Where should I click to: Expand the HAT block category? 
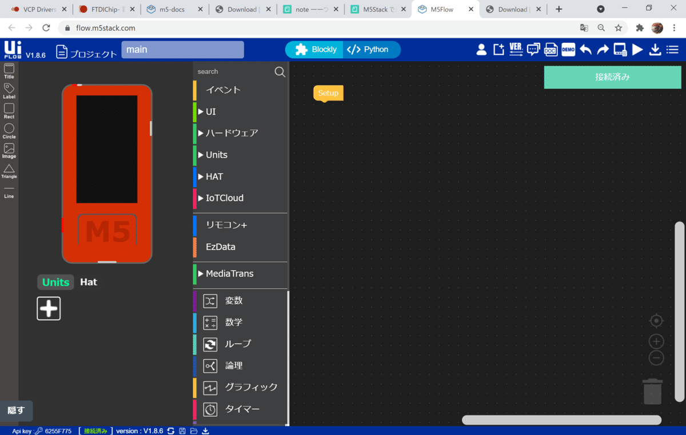(240, 176)
